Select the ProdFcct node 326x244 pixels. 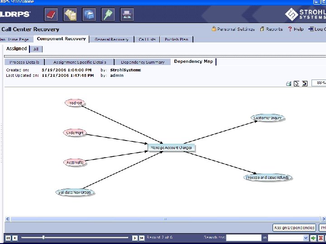click(x=75, y=103)
